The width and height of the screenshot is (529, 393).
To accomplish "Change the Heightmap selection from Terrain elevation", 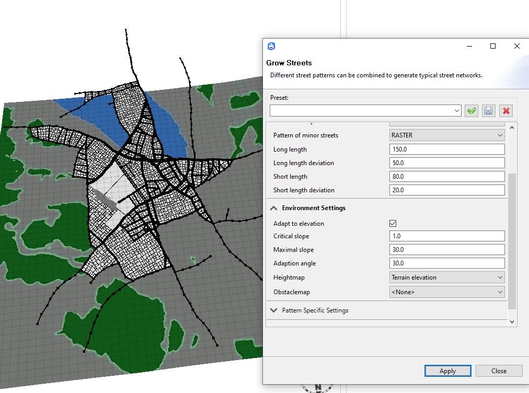I will tap(446, 277).
